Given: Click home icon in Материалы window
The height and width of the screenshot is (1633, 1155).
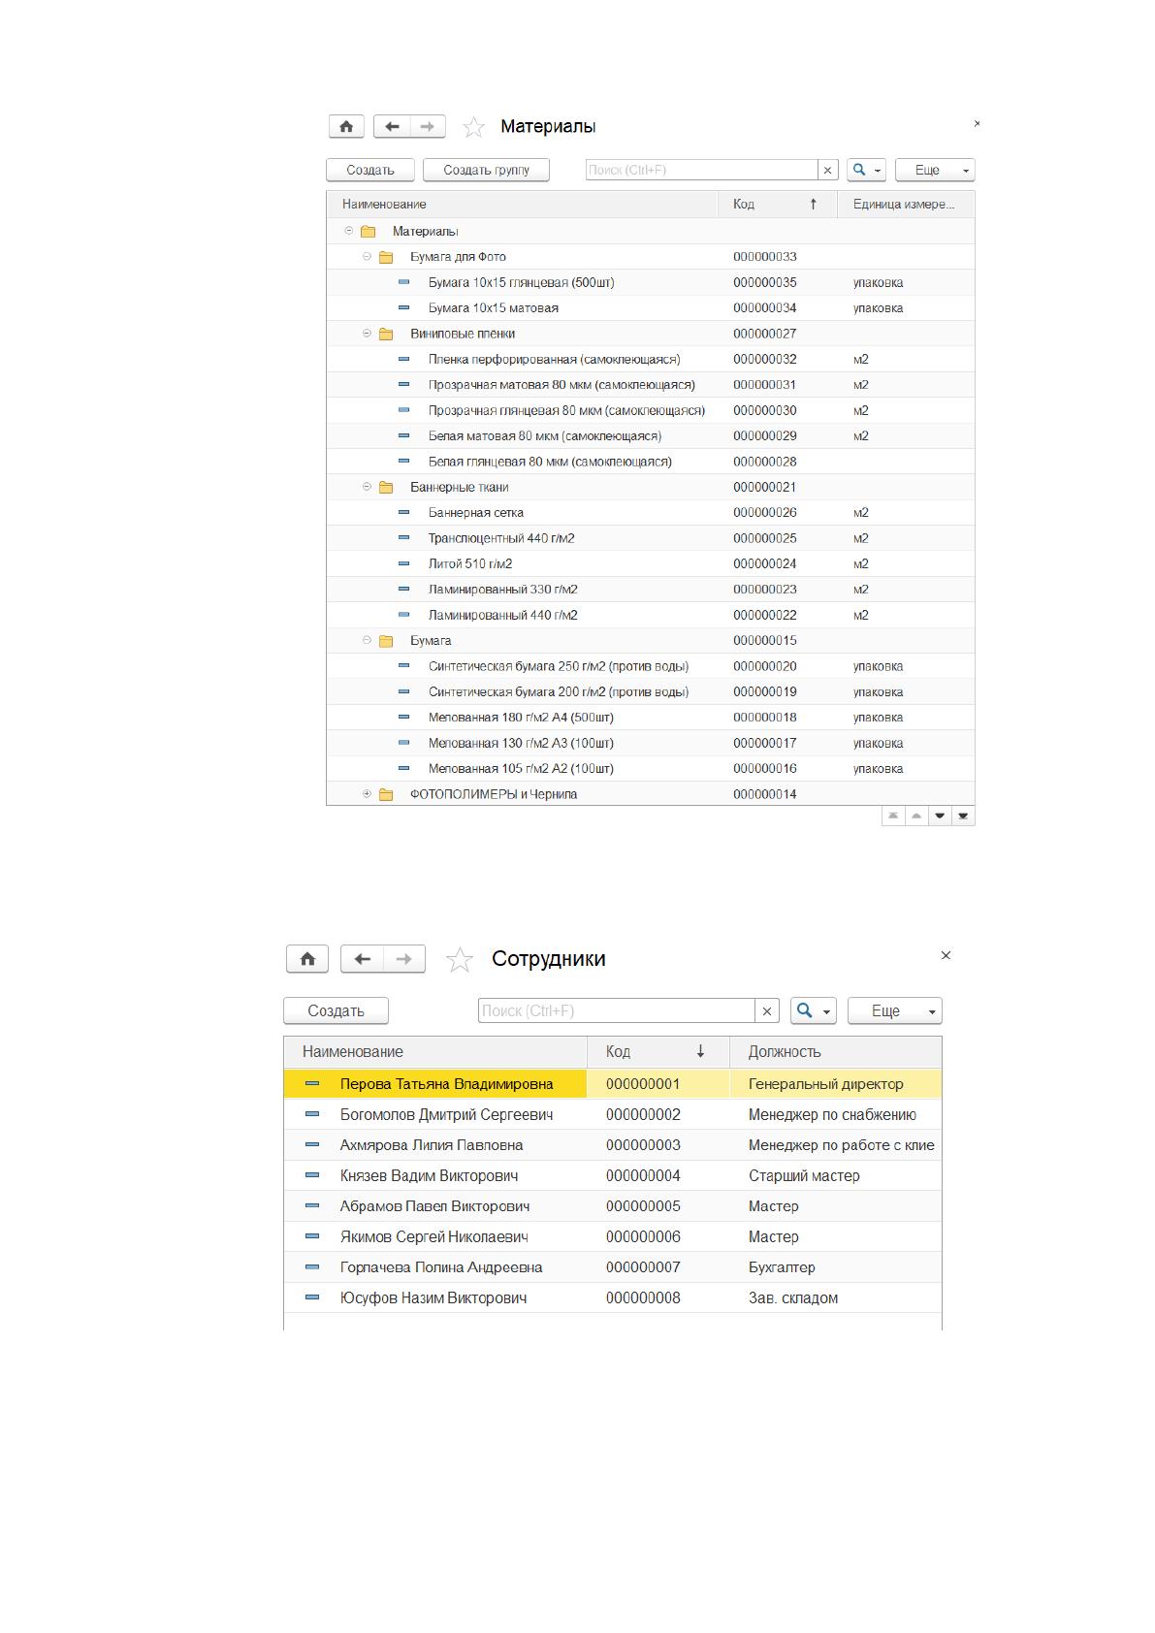Looking at the screenshot, I should pyautogui.click(x=346, y=127).
